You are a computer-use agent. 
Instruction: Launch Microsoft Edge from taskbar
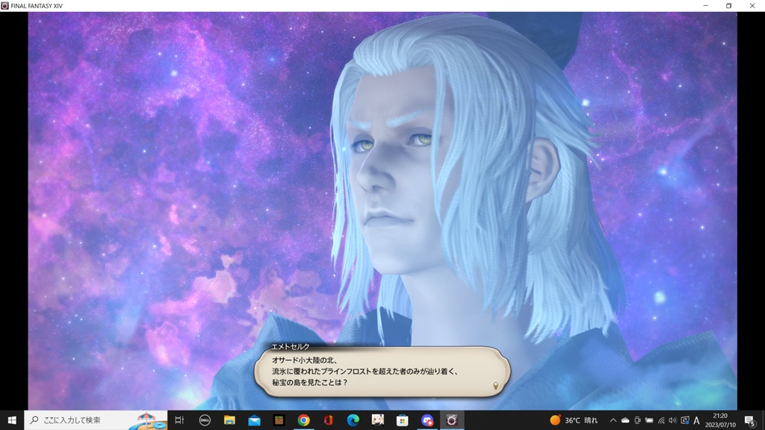point(353,420)
